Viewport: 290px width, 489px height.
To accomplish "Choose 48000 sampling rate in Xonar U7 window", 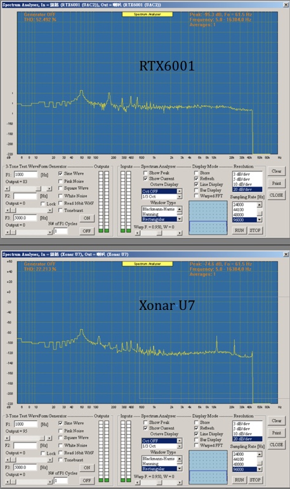I will click(245, 464).
